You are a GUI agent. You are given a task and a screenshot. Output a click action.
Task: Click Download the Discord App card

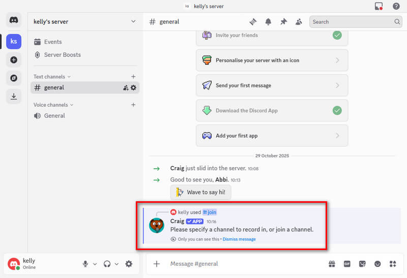(x=272, y=111)
